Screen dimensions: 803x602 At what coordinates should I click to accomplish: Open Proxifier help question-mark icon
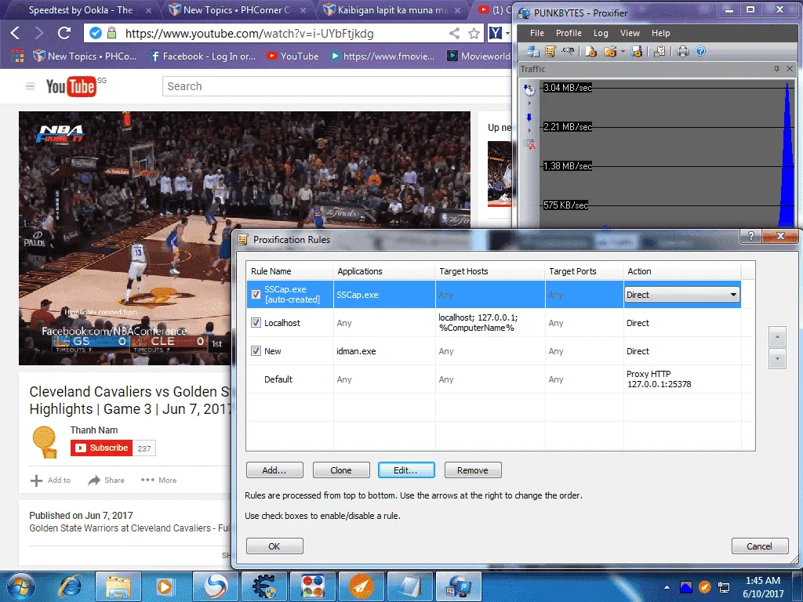click(x=700, y=51)
